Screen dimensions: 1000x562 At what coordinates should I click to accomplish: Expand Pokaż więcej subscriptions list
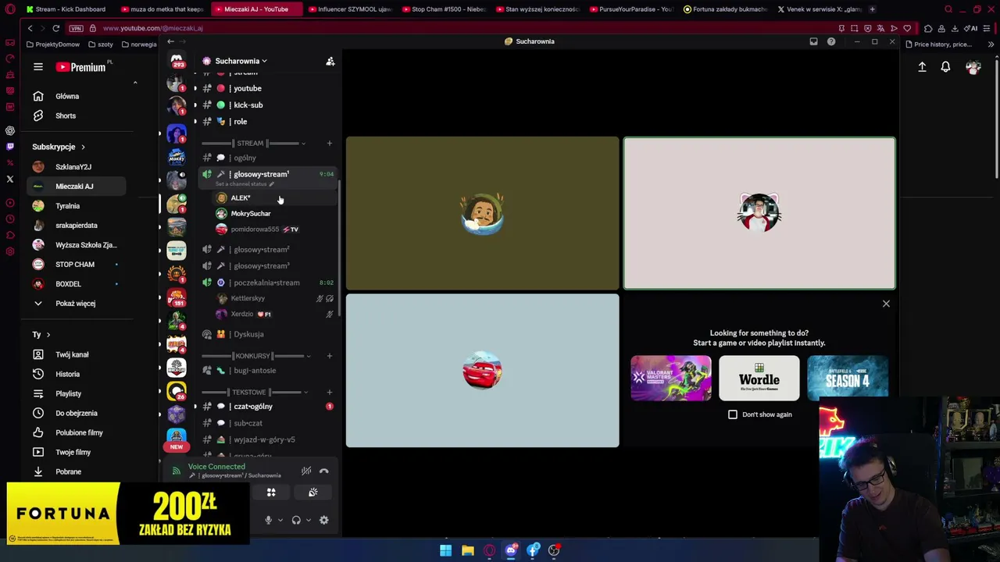[x=77, y=304]
